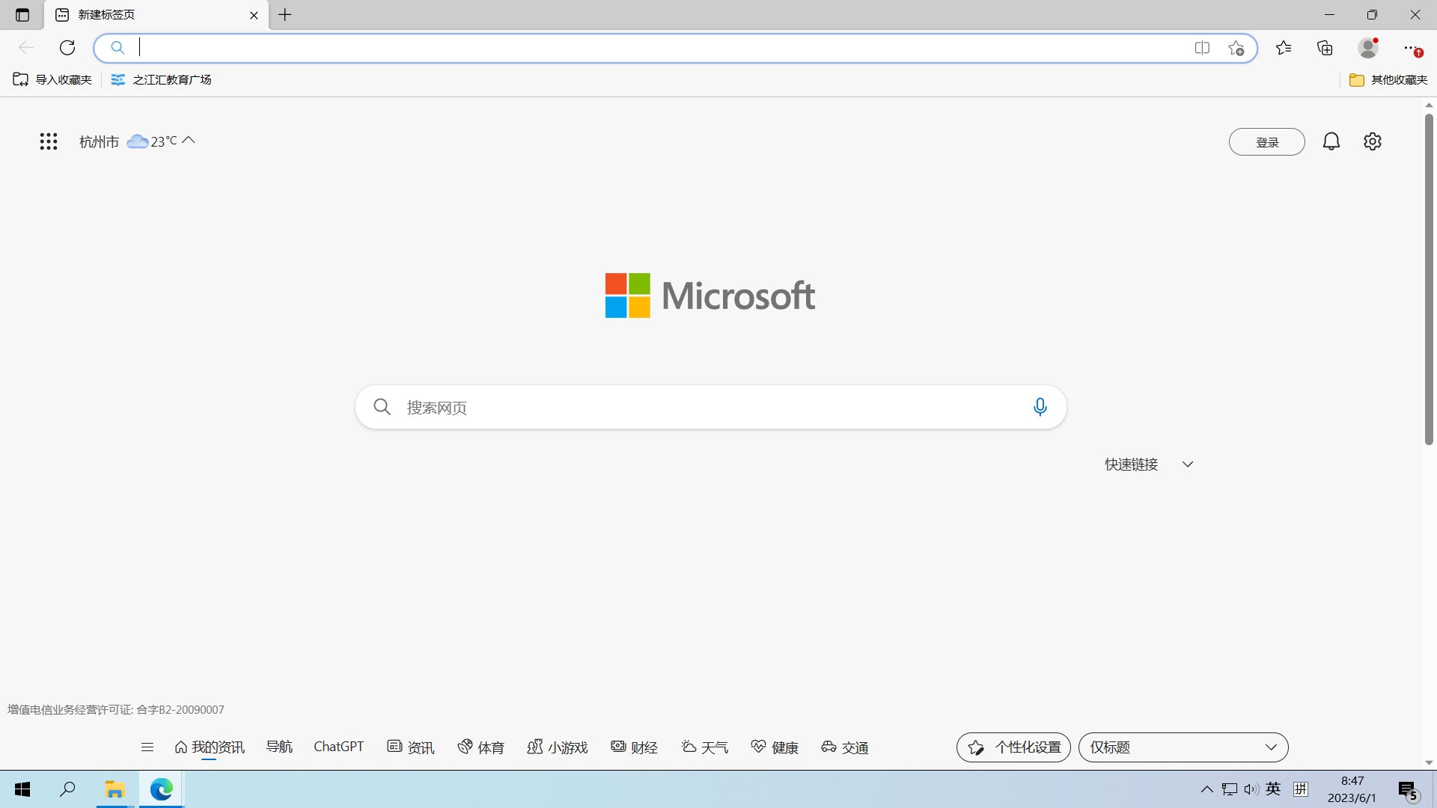This screenshot has width=1437, height=808.
Task: Click the split screen icon
Action: coord(1202,48)
